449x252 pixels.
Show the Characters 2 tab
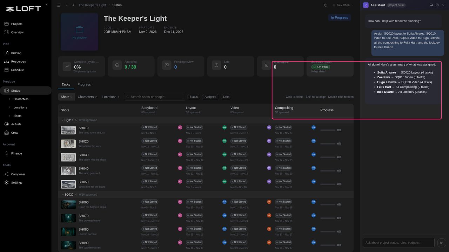click(x=87, y=97)
